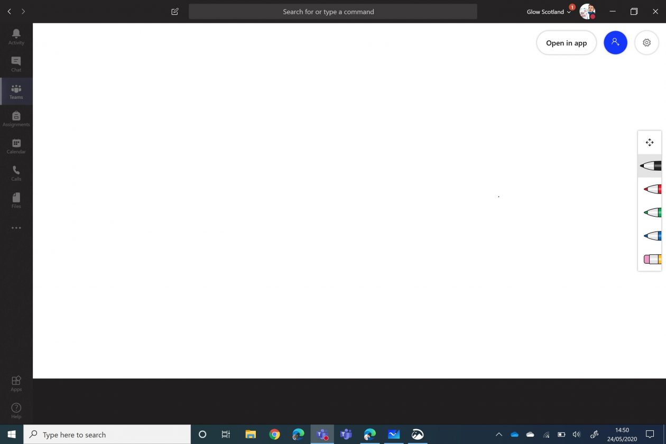Image resolution: width=666 pixels, height=444 pixels.
Task: Open the battery status tray icon
Action: pyautogui.click(x=561, y=434)
